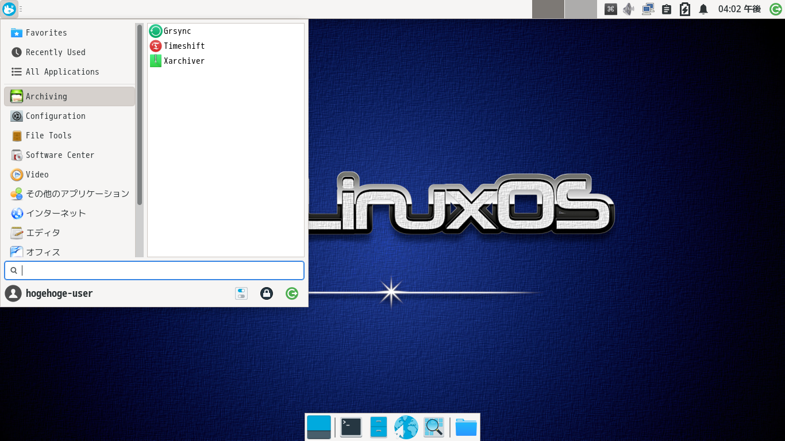Select the Archiving category
This screenshot has width=785, height=441.
pyautogui.click(x=70, y=96)
